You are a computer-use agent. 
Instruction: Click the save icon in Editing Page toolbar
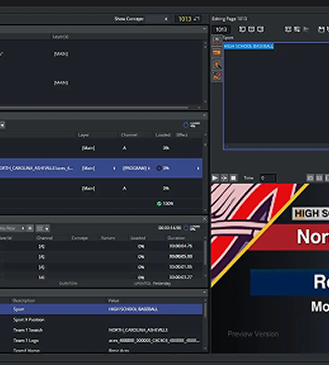(x=321, y=29)
